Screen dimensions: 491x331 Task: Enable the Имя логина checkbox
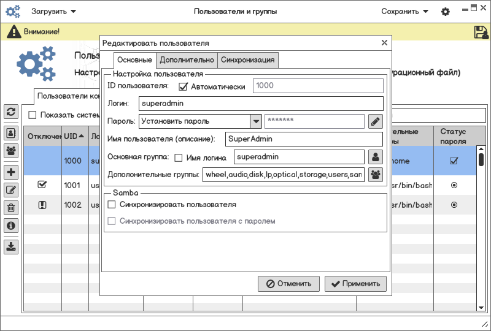point(179,158)
